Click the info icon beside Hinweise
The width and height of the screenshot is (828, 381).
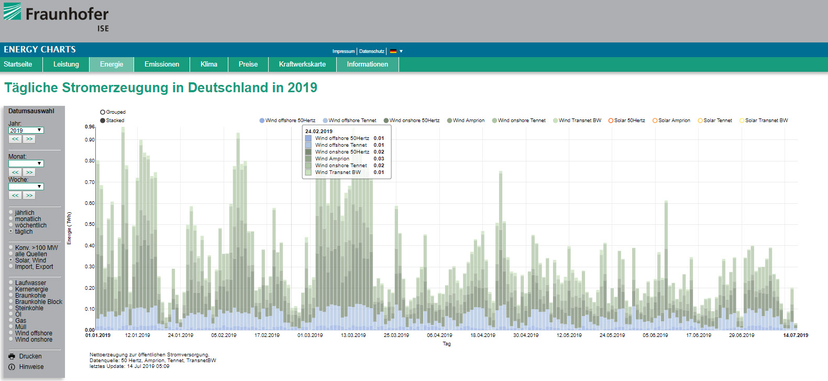(12, 367)
